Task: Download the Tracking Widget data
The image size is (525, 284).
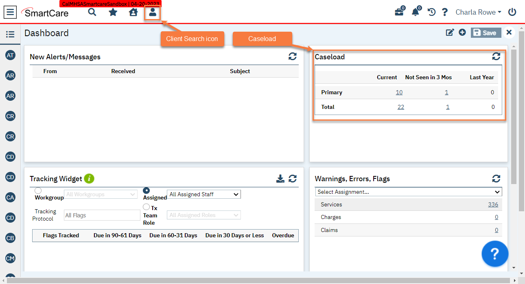Action: pyautogui.click(x=280, y=178)
